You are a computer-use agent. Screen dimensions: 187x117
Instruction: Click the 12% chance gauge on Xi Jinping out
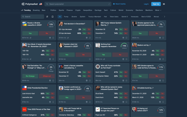(x=161, y=110)
